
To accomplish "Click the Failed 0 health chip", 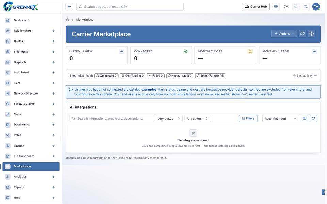I will coord(156,76).
